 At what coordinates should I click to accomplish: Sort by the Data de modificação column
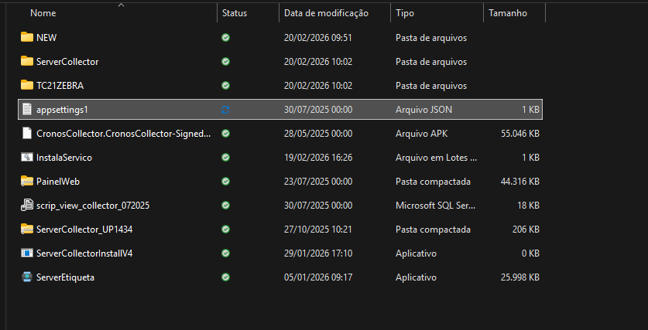click(x=326, y=13)
